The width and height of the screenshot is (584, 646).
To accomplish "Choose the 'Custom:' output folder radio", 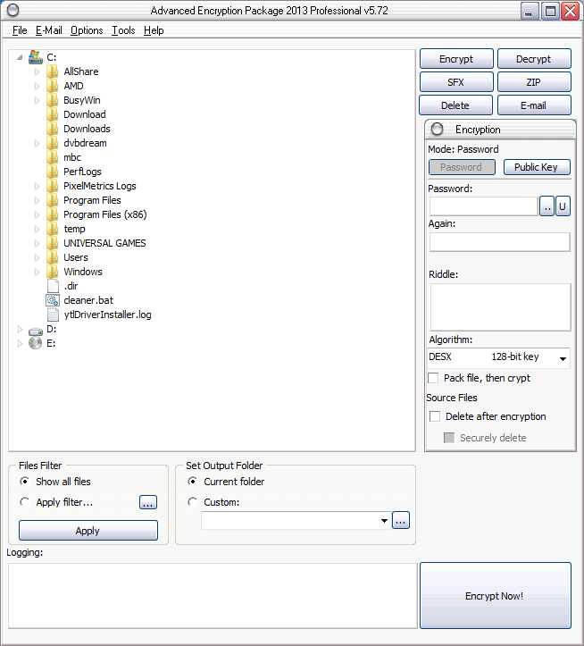I will pos(192,502).
